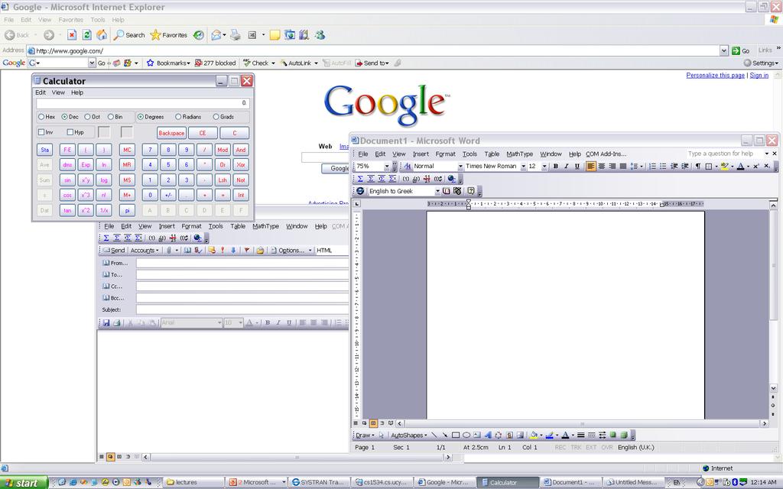783x489 pixels.
Task: Click the Print icon in Internet Explorer
Action: click(236, 35)
